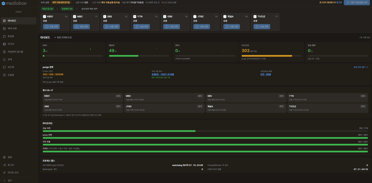Viewport: 372px width, 183px height.
Task: Click the TV조선 tuner status card
Action: click(327, 108)
